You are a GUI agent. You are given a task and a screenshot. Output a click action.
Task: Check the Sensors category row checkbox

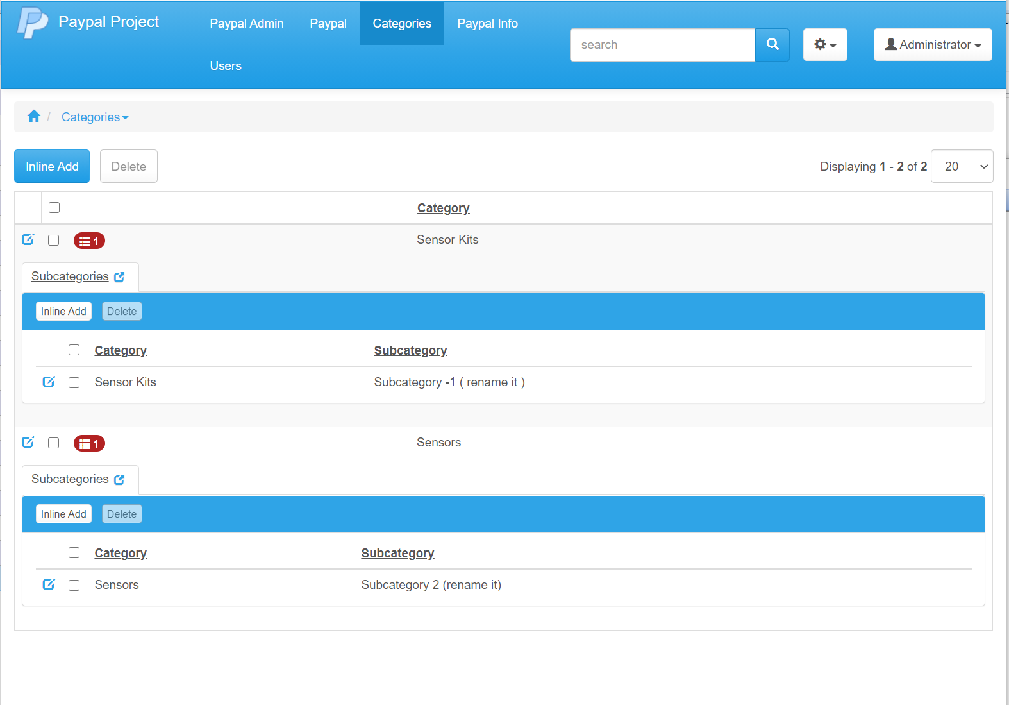53,443
